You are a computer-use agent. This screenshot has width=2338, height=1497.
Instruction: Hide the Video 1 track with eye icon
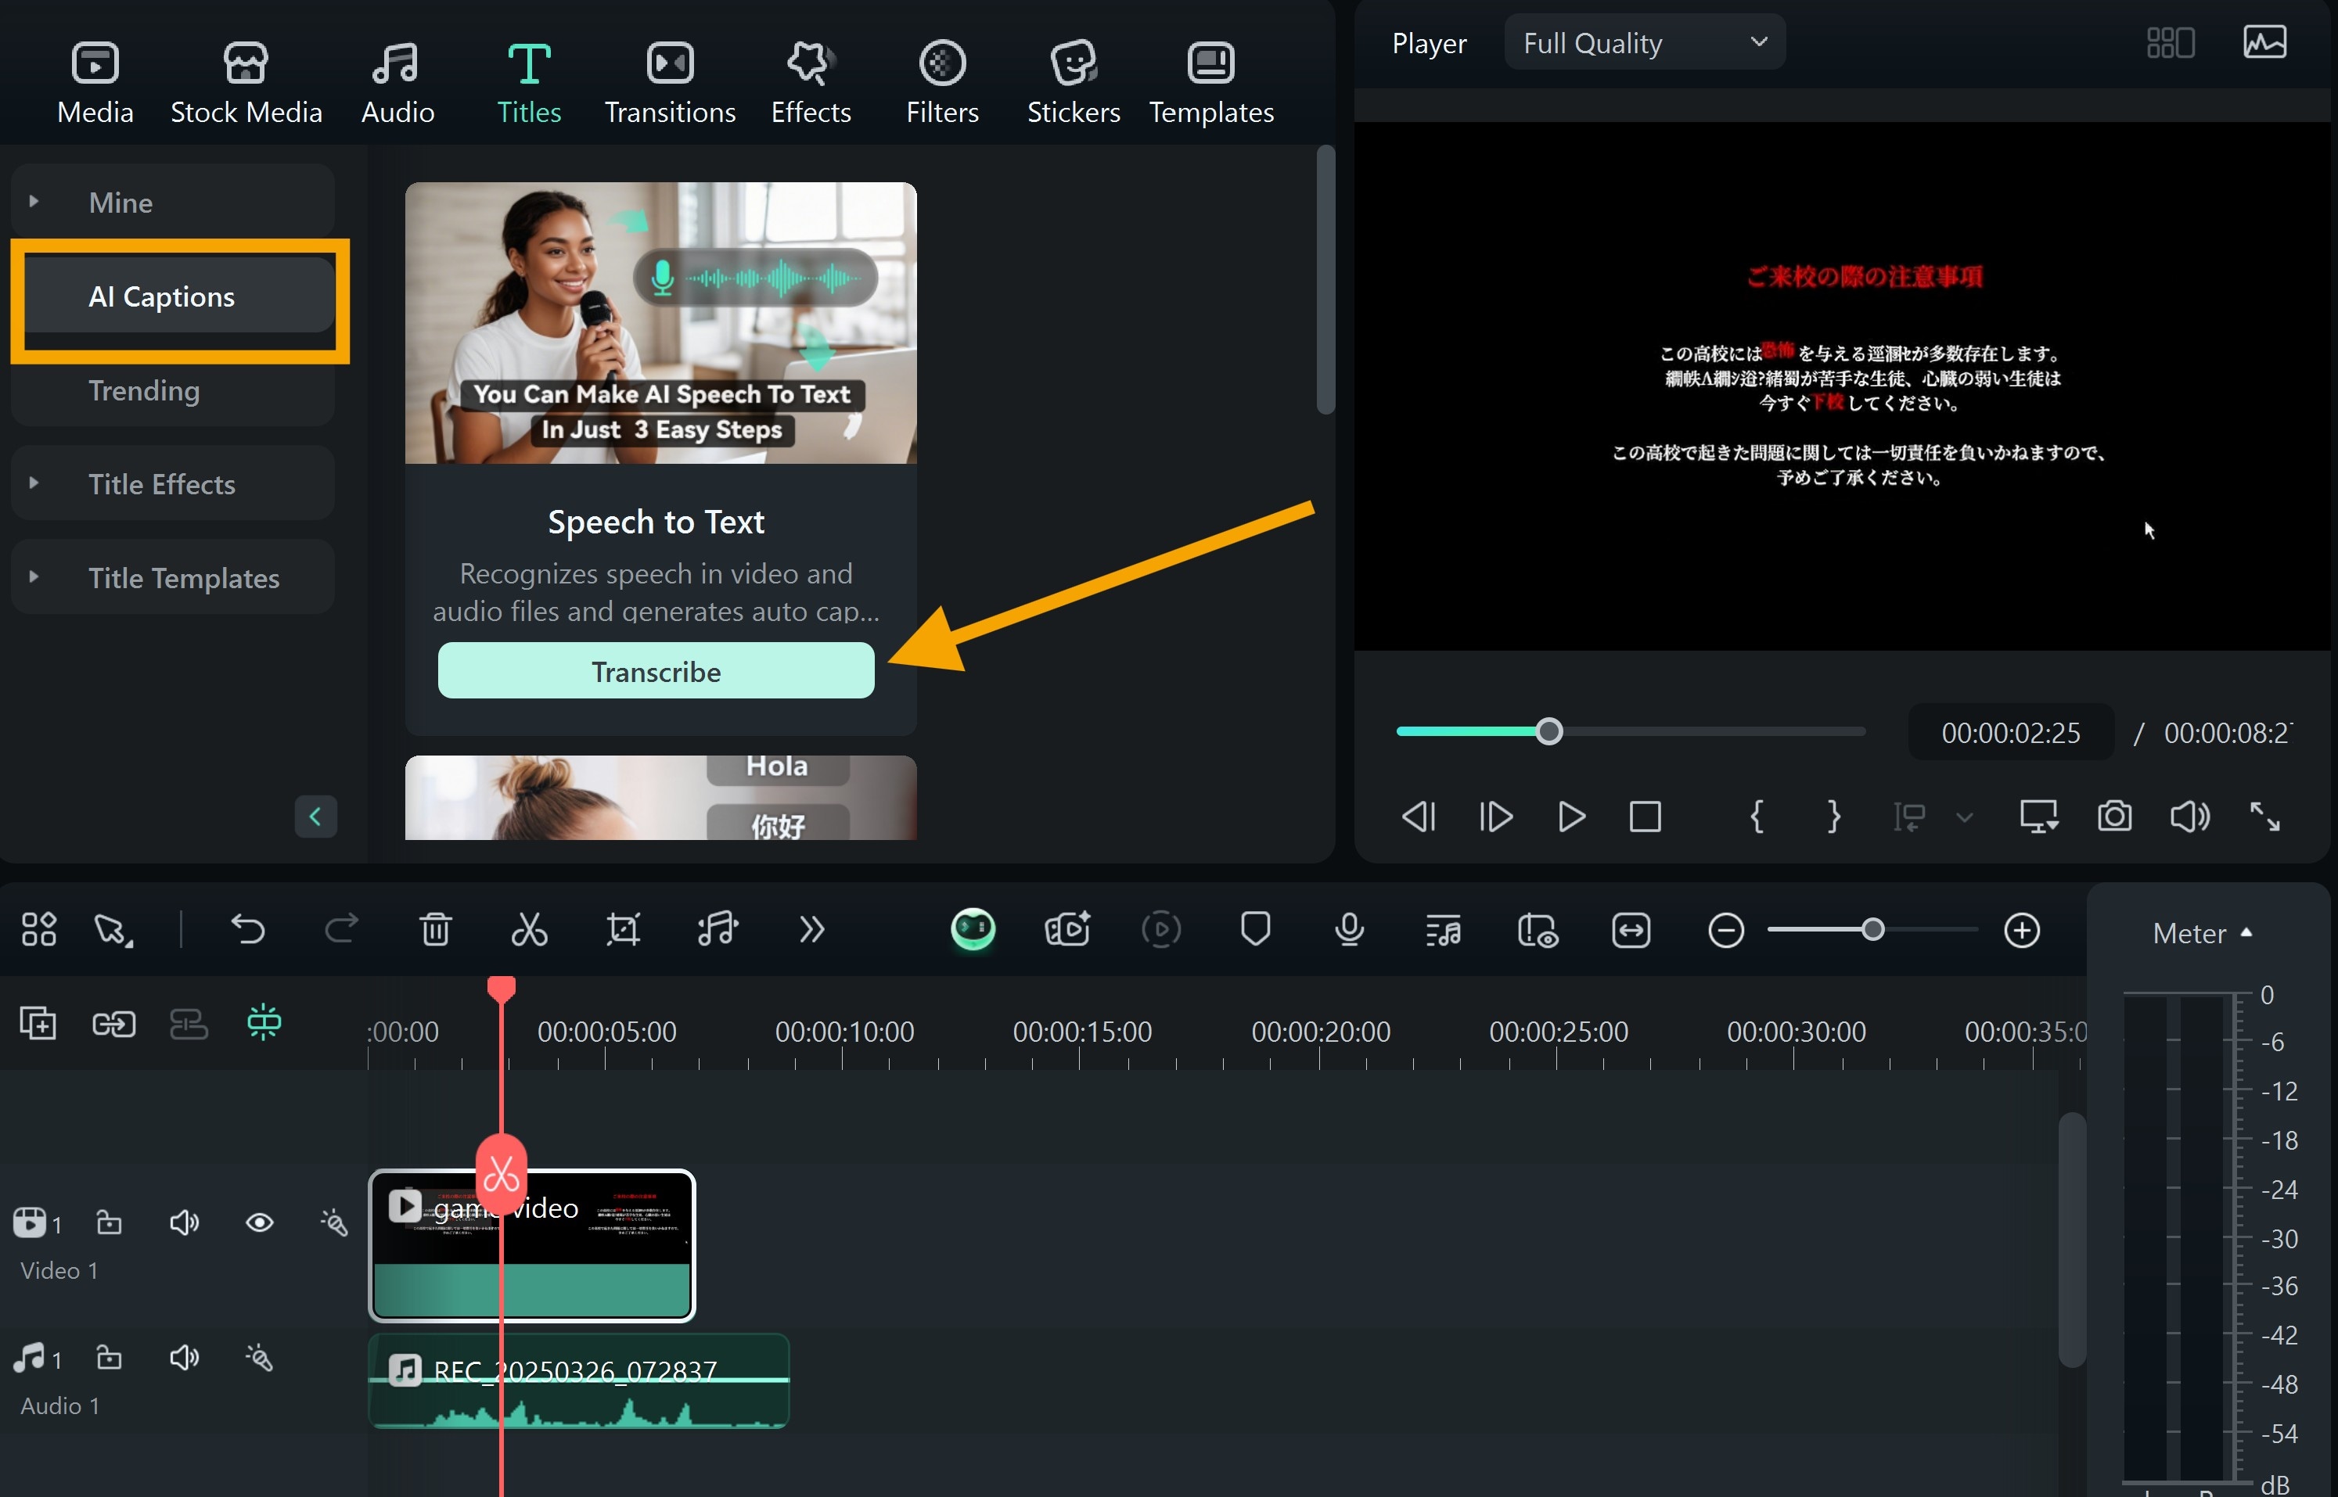pyautogui.click(x=259, y=1223)
